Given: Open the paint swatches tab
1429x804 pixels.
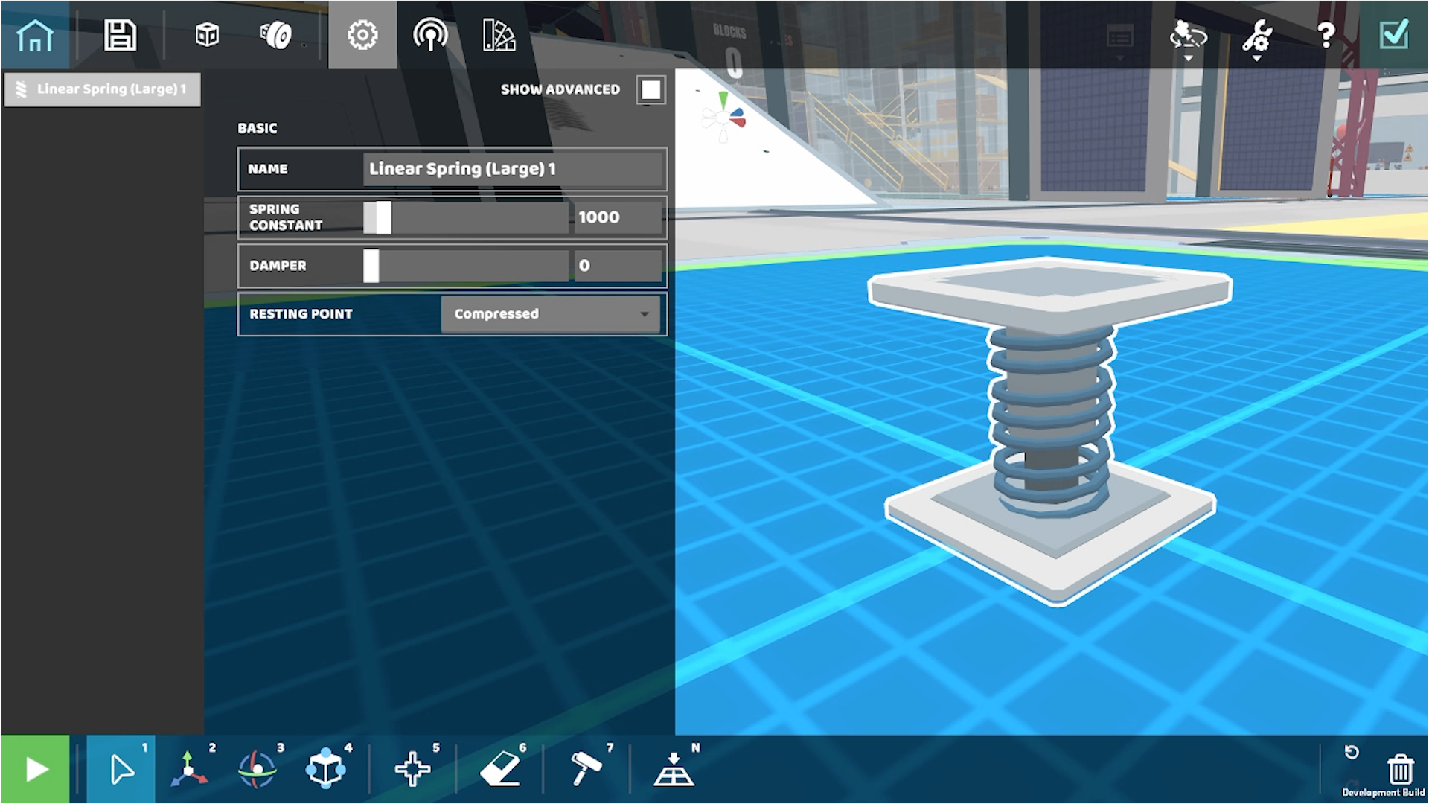Looking at the screenshot, I should pos(499,35).
